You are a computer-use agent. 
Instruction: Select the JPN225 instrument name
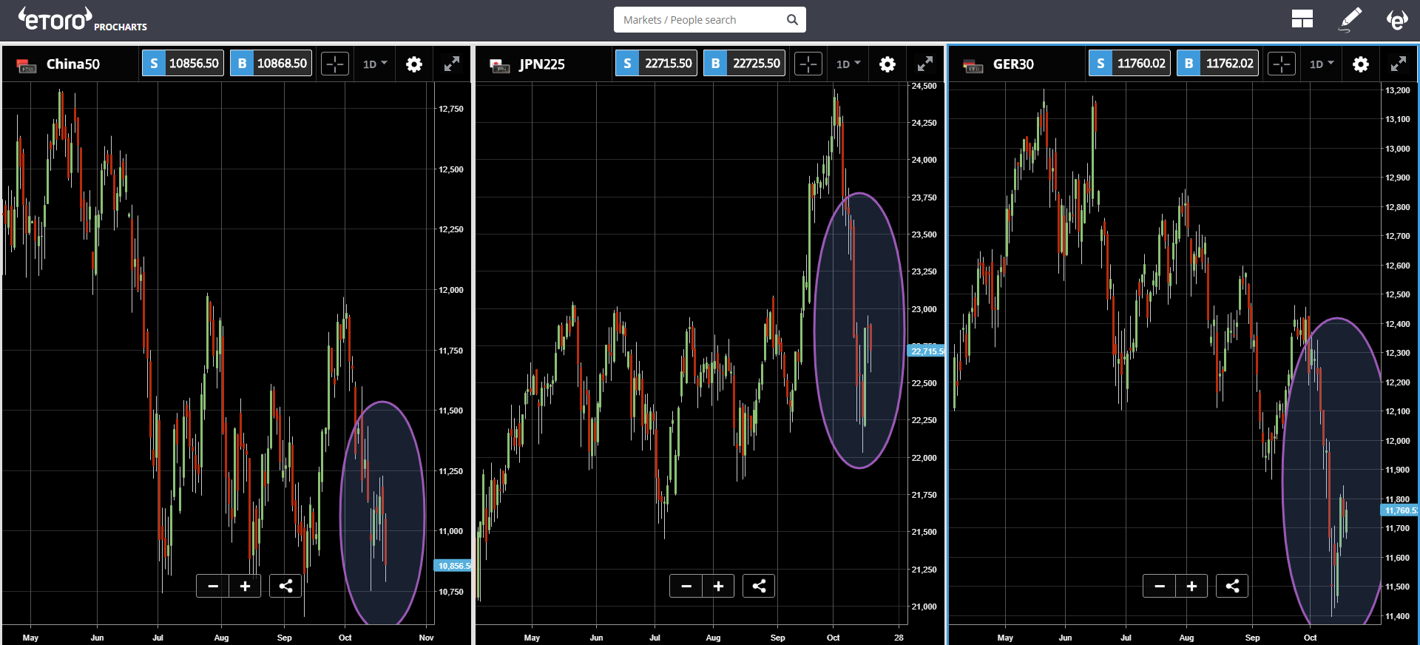pyautogui.click(x=542, y=64)
